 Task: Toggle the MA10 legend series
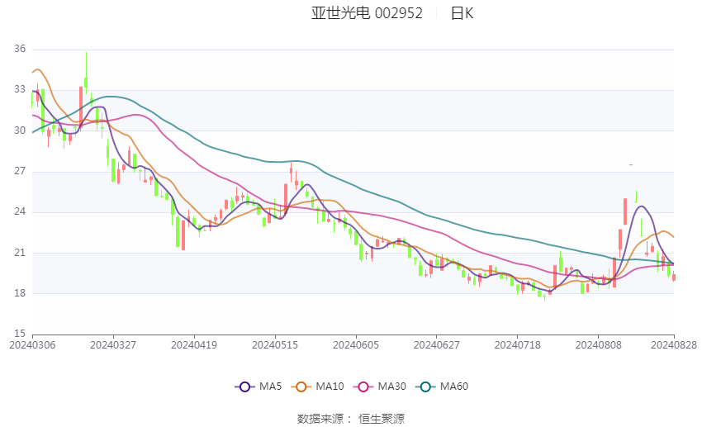(318, 387)
